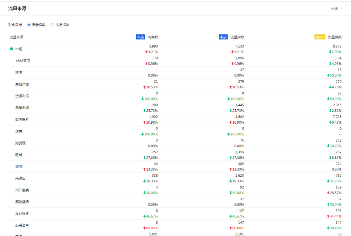Click red up arrow under 站内搜索 1,902
351x236 pixels.
click(x=144, y=122)
